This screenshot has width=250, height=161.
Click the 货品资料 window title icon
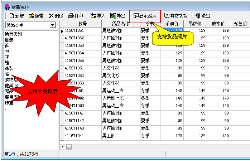point(7,7)
